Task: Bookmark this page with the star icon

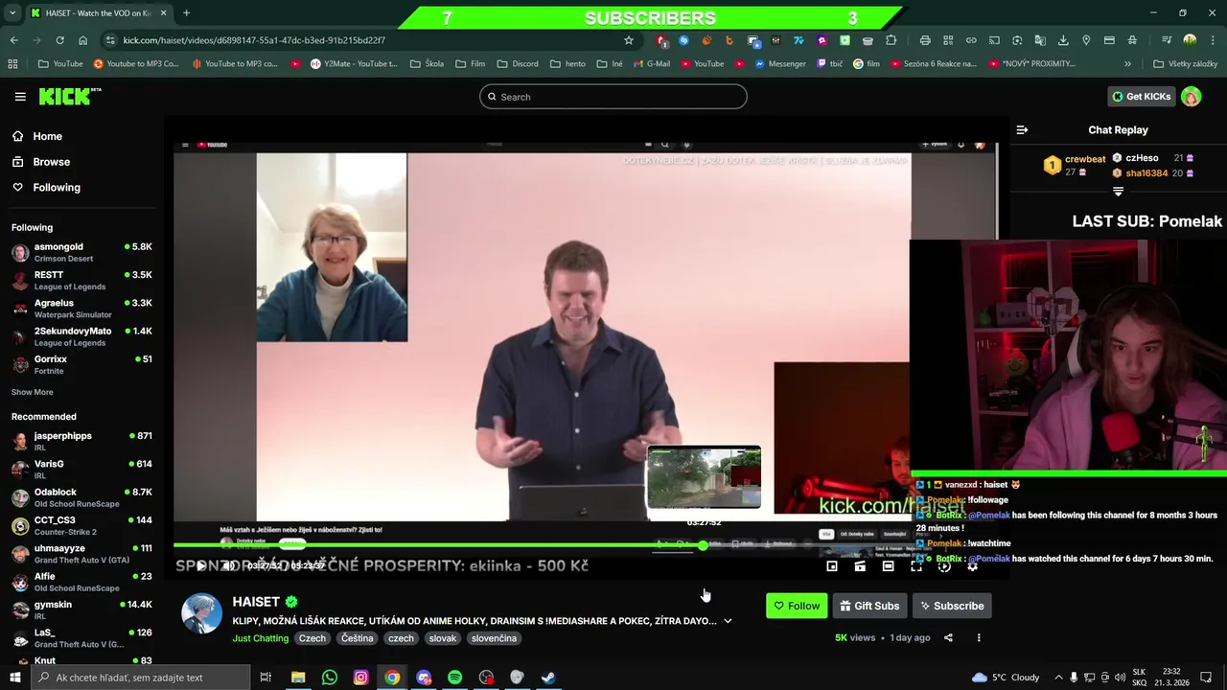Action: pyautogui.click(x=629, y=40)
